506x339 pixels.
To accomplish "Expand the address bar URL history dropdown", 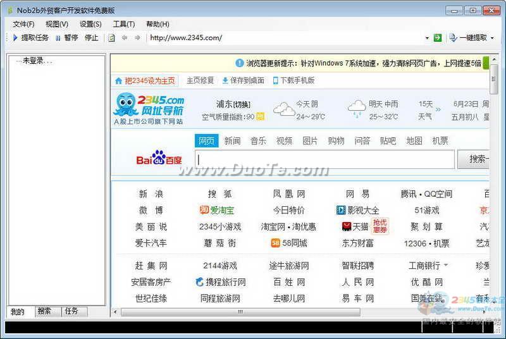I will click(x=427, y=38).
